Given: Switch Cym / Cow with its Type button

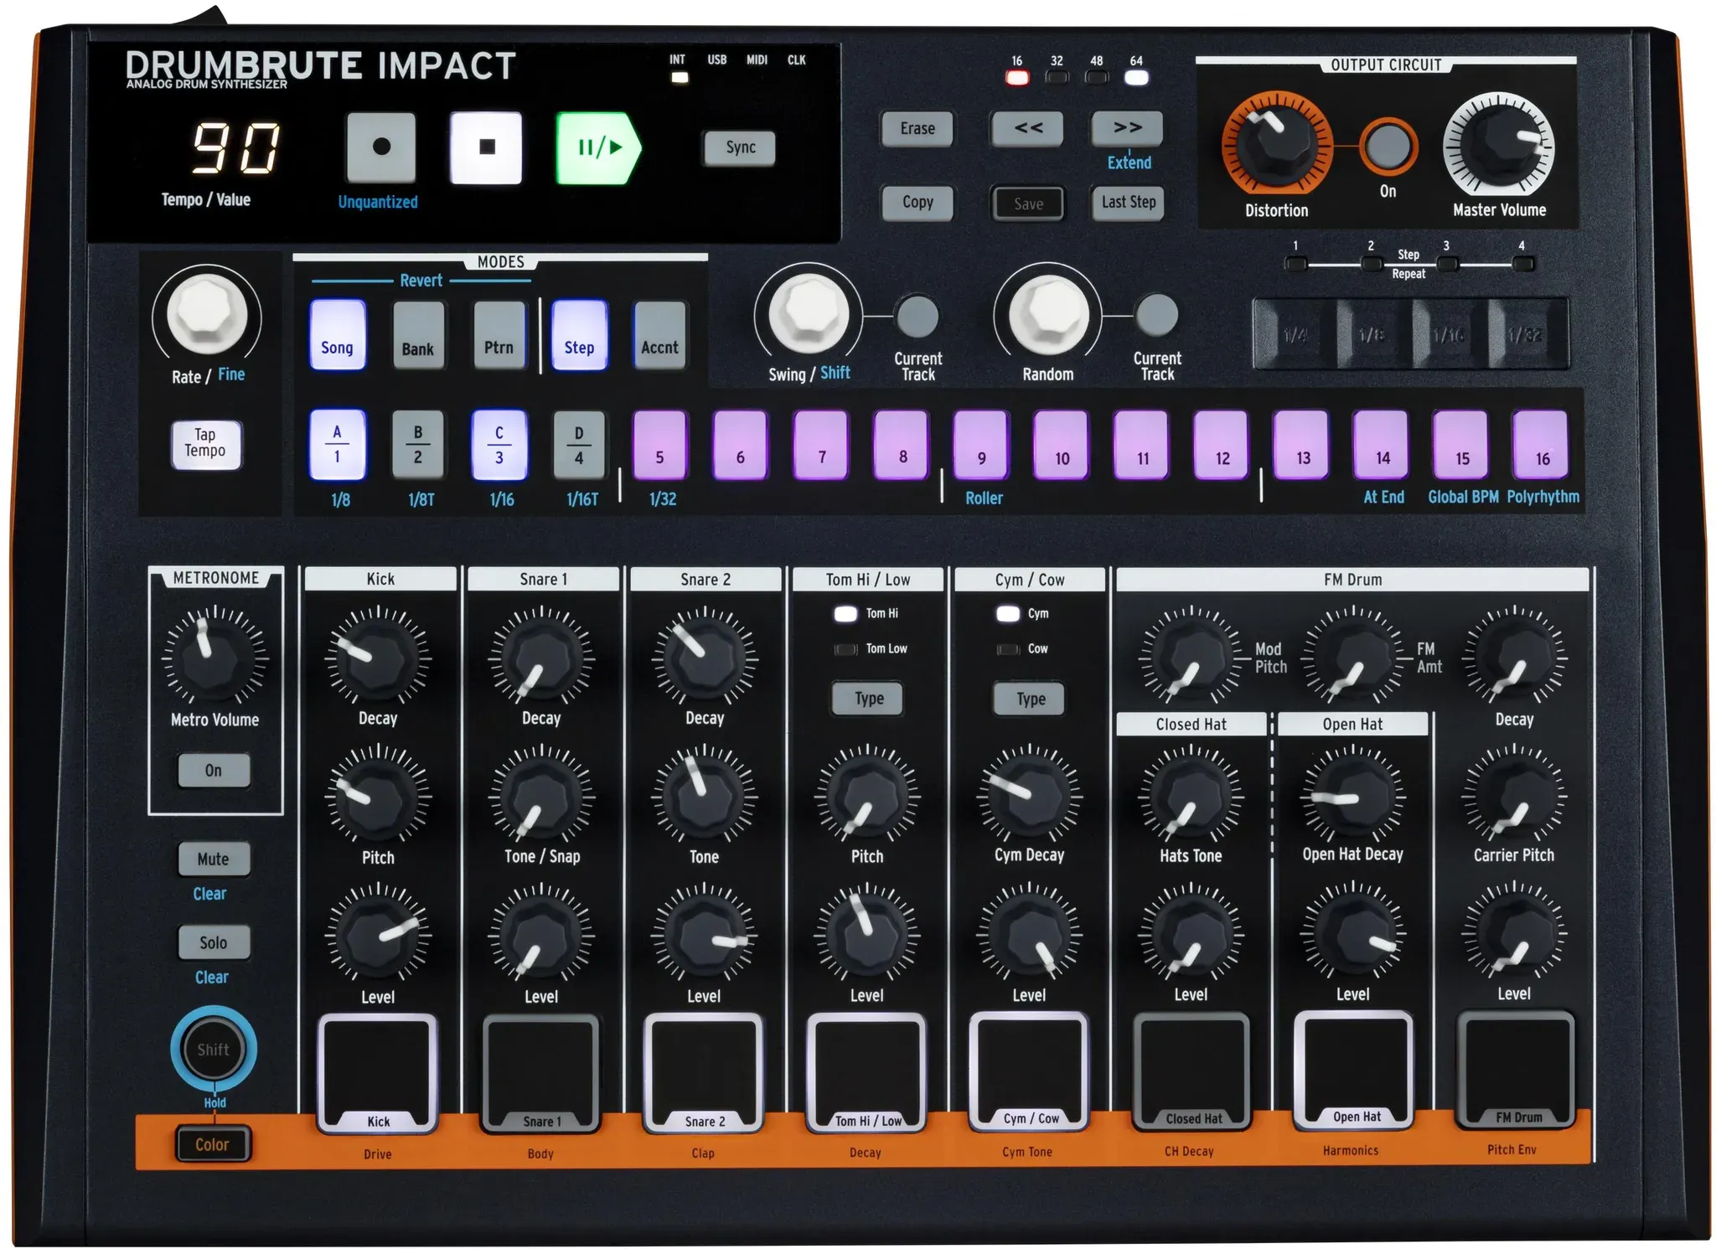Looking at the screenshot, I should (x=1030, y=698).
